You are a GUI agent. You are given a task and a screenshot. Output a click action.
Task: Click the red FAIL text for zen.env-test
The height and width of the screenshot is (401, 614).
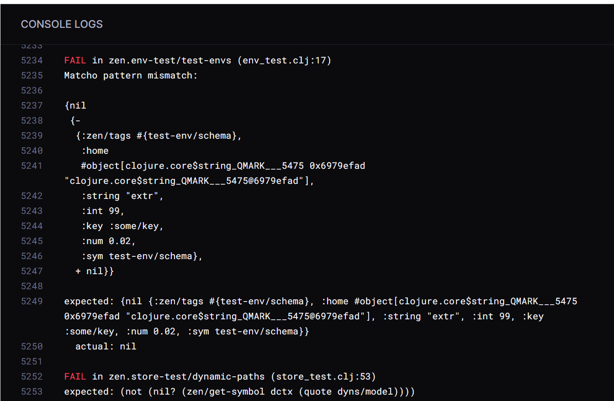pos(75,60)
